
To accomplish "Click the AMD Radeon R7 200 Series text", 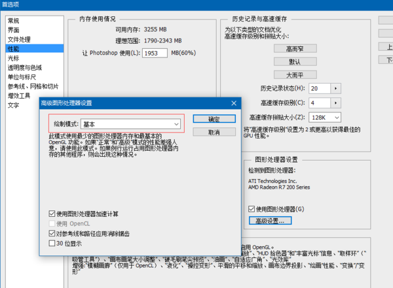I will coord(279,187).
